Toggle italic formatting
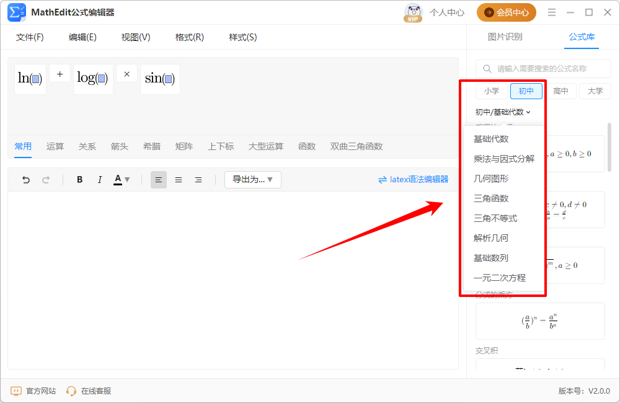The image size is (620, 403). [x=100, y=180]
